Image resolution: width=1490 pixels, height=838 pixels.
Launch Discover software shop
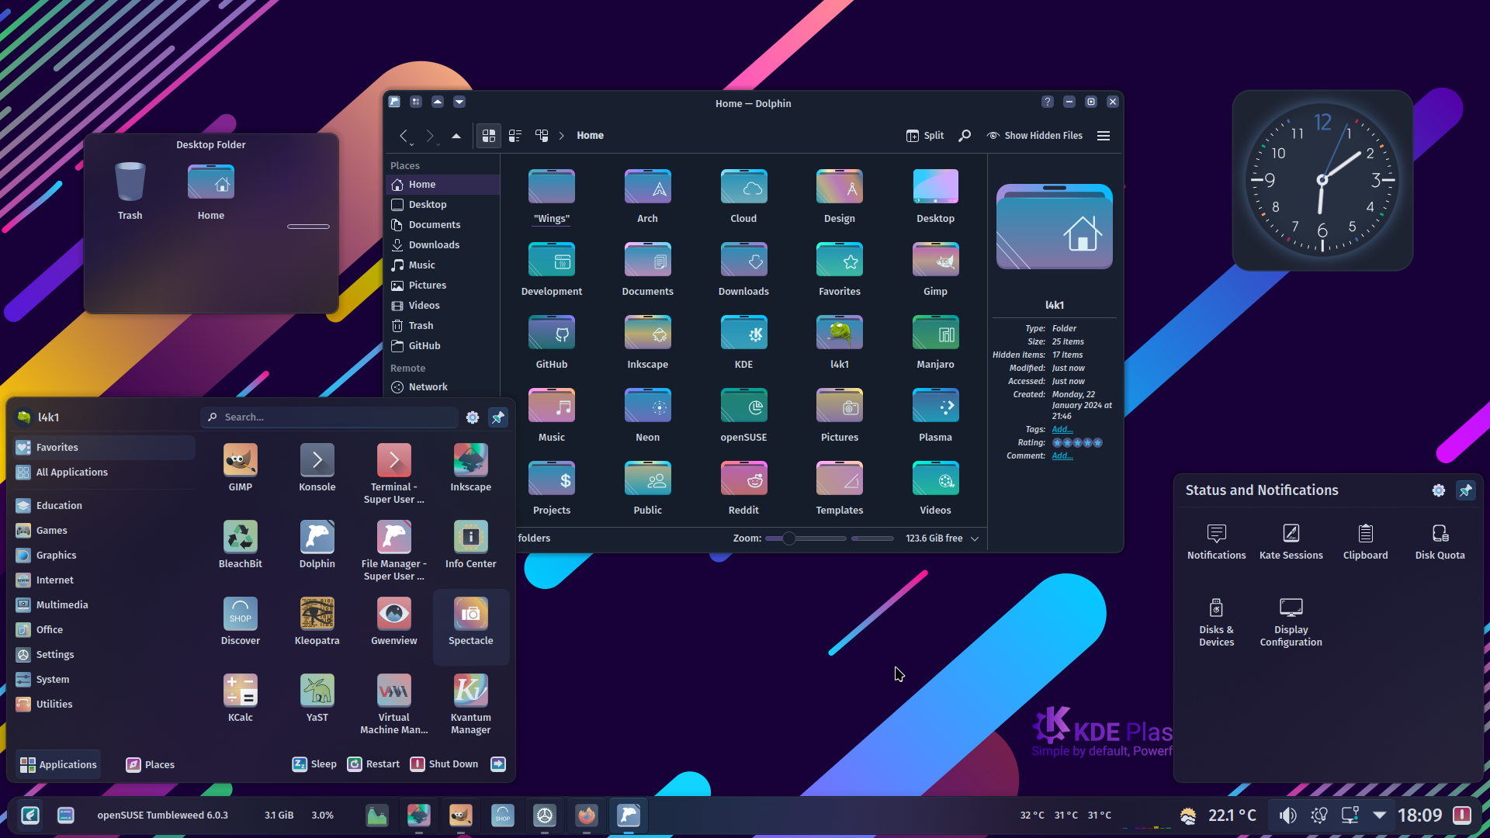pyautogui.click(x=240, y=621)
